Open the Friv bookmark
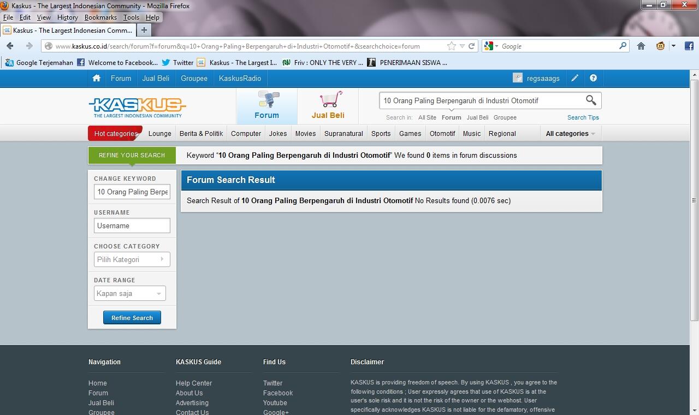Screen dimensions: 699x415 click(323, 62)
